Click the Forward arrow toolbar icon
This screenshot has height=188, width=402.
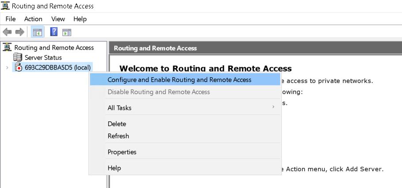[19, 32]
